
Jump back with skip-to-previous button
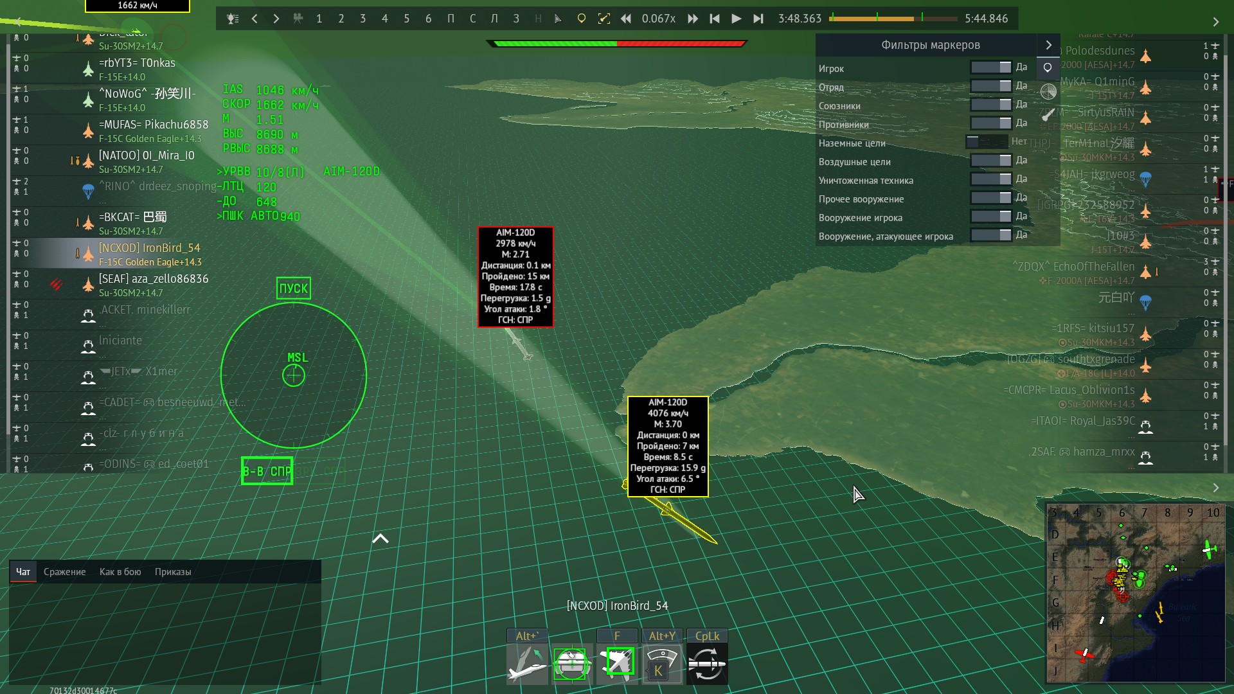pos(715,19)
